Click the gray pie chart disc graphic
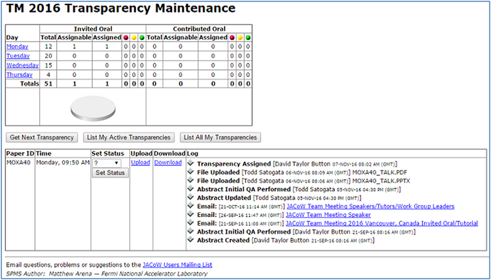This screenshot has height=280, width=491. [x=93, y=109]
